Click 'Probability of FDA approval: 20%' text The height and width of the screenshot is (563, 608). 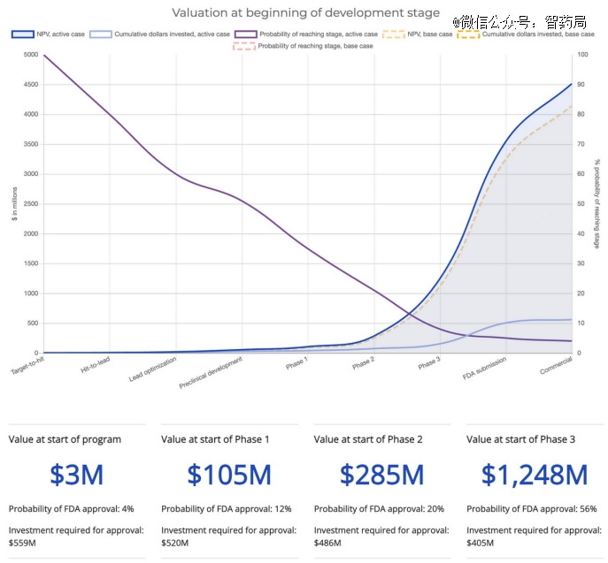pos(379,509)
